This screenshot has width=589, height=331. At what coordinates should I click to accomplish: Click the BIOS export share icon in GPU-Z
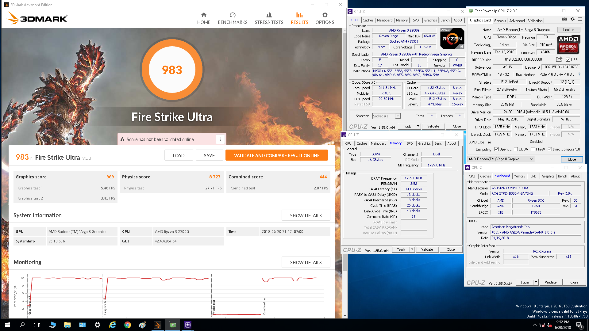[559, 59]
